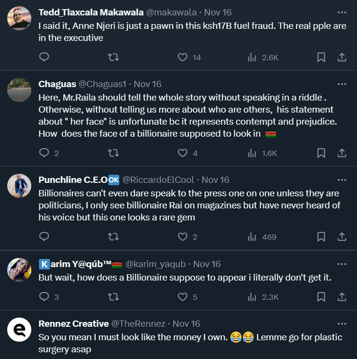Screen dimensions: 357x359
Task: Bookmark Tedd_Tlaxcala Makawala's tweet
Action: point(321,57)
